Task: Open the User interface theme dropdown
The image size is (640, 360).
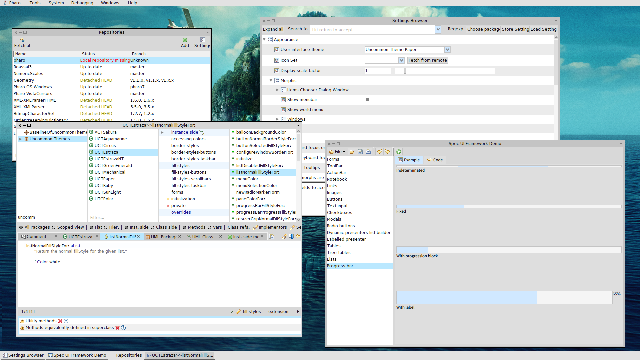Action: [x=447, y=50]
